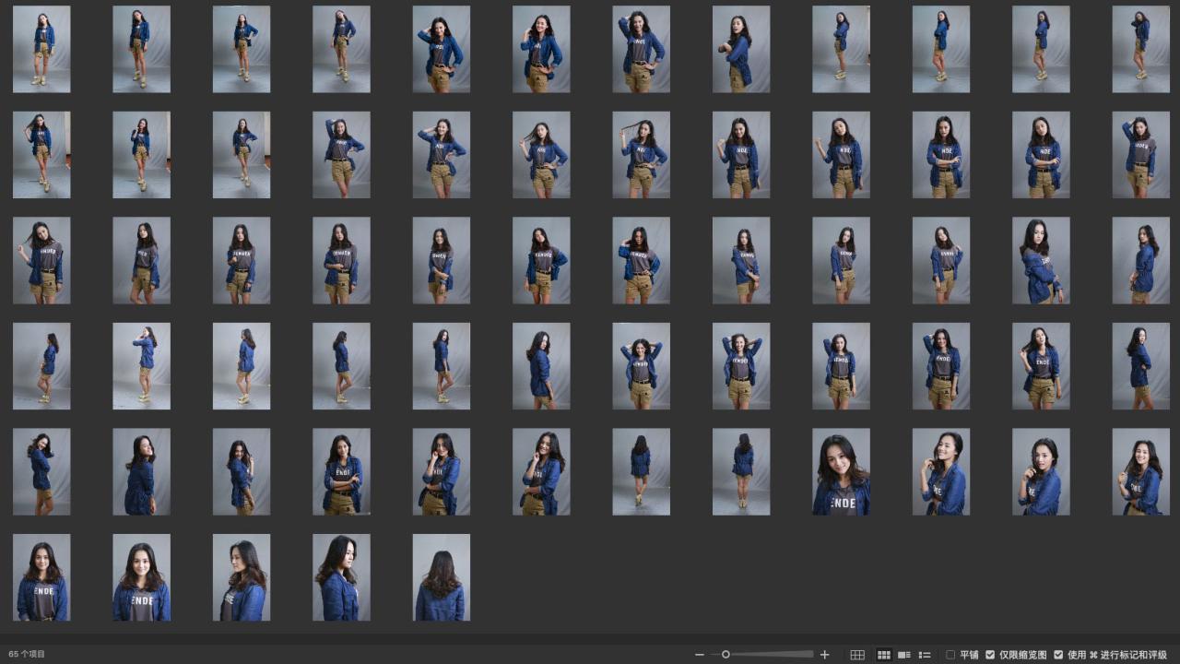Viewport: 1180px width, 664px height.
Task: Select the last thumbnail in the fifth row
Action: tap(1140, 472)
